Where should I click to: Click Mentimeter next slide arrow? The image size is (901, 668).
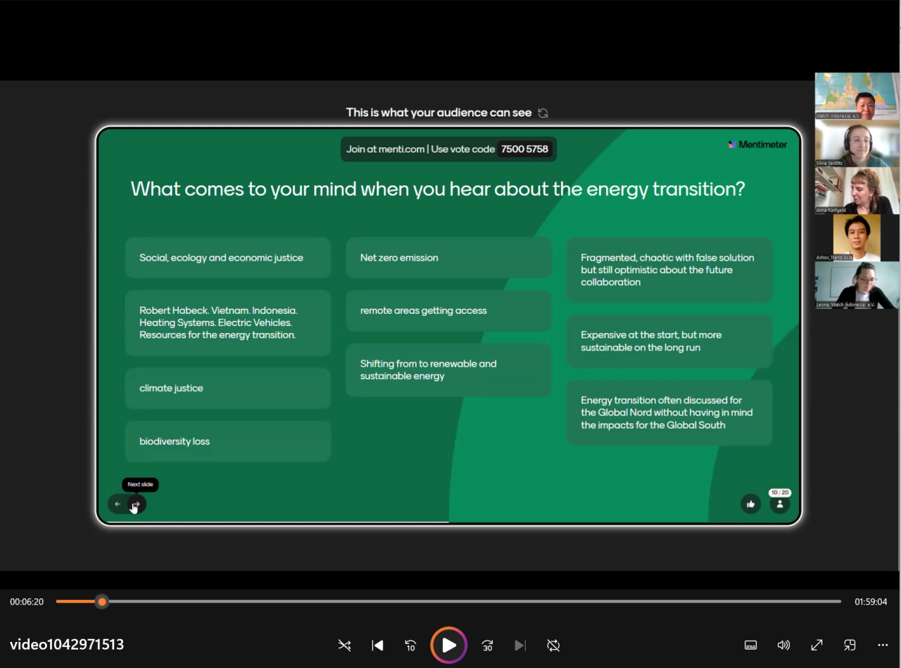tap(137, 504)
